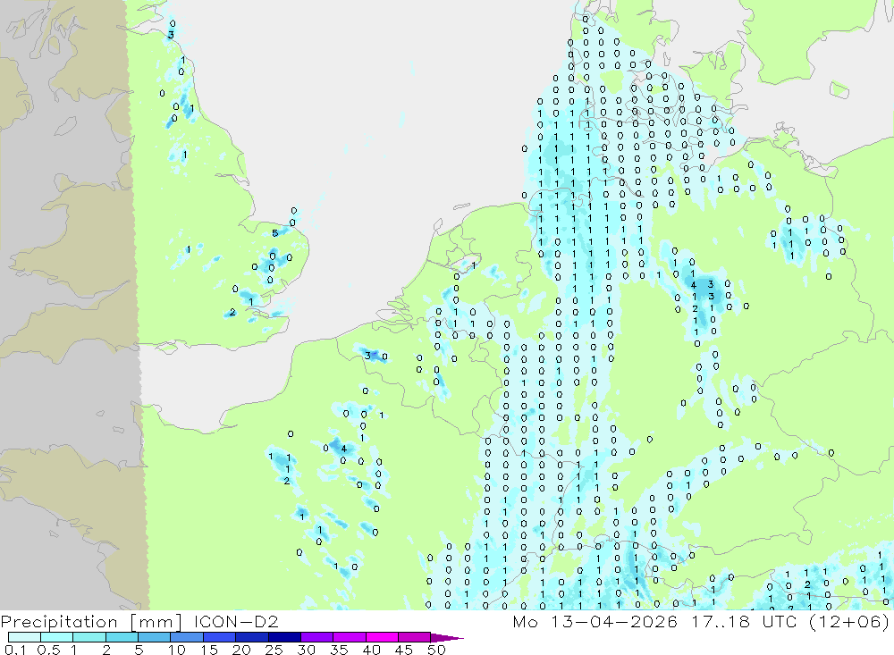Select the 30–35 mm purple legend swatch
The image size is (894, 655).
(x=316, y=637)
